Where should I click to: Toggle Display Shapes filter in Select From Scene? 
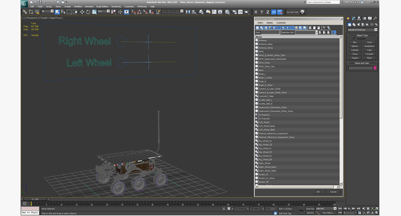click(262, 28)
